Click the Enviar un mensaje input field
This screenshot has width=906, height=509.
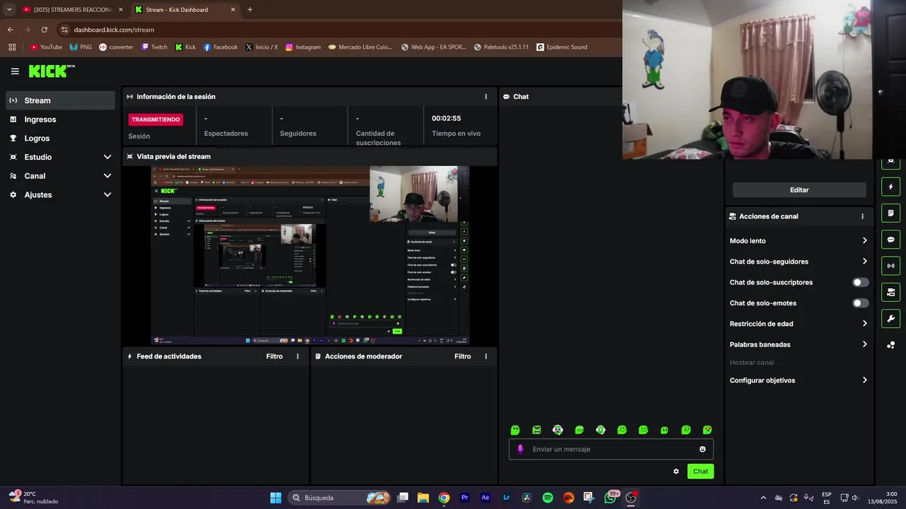coord(612,449)
